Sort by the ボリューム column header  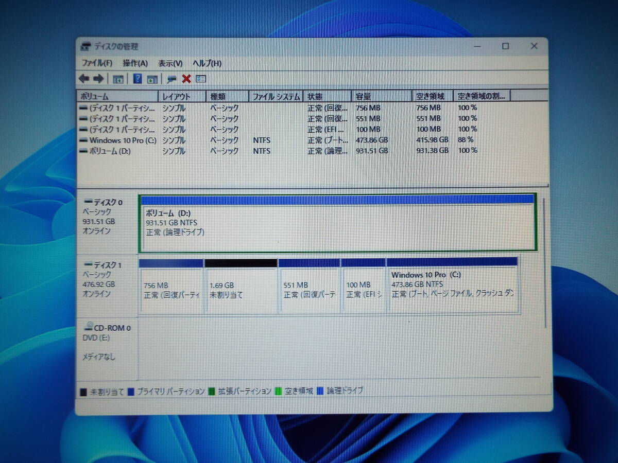117,96
